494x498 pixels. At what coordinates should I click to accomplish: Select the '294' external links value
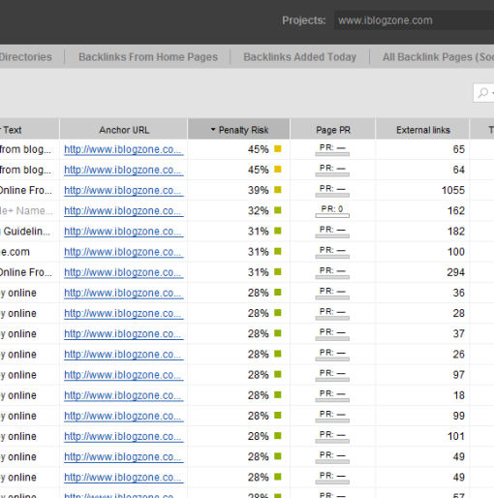456,272
